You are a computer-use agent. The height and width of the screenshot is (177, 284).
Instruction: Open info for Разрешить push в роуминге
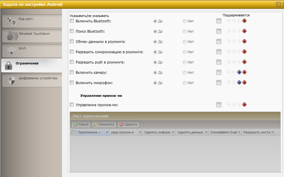click(219, 62)
